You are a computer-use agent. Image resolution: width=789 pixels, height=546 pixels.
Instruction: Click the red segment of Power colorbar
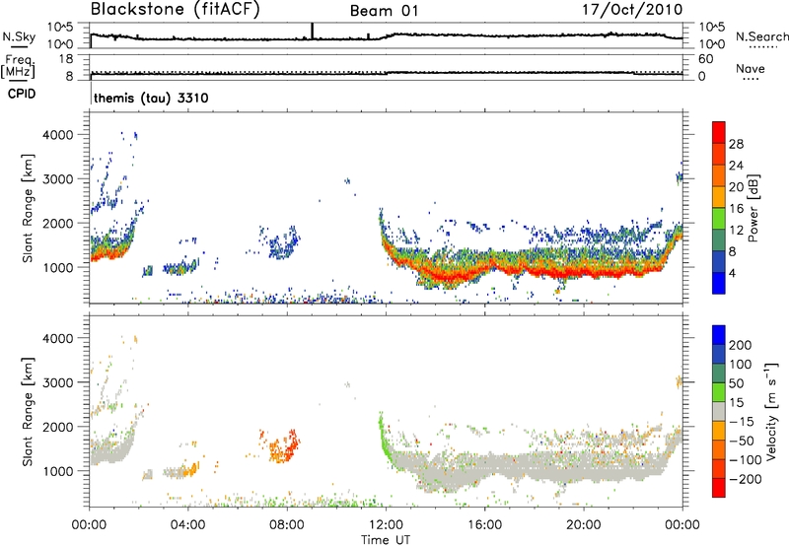tap(719, 132)
